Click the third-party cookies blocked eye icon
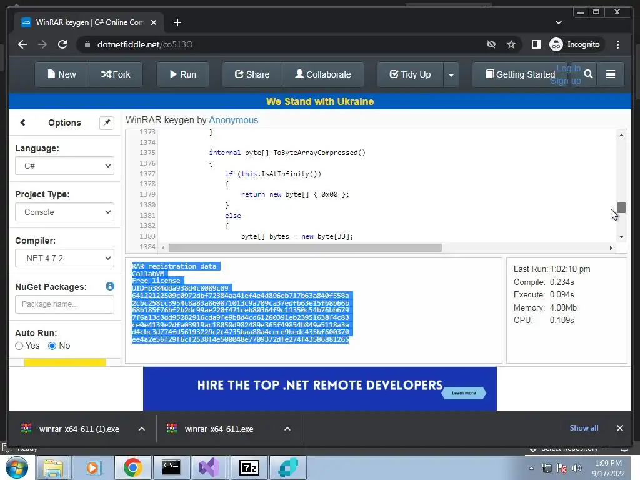Image resolution: width=640 pixels, height=480 pixels. [491, 44]
